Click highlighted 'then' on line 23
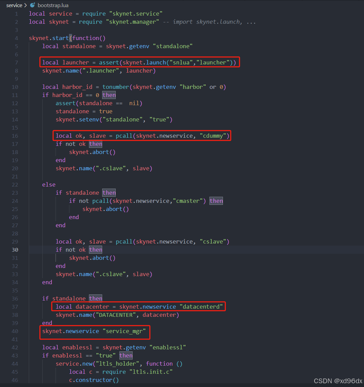364x387 pixels. click(x=109, y=193)
